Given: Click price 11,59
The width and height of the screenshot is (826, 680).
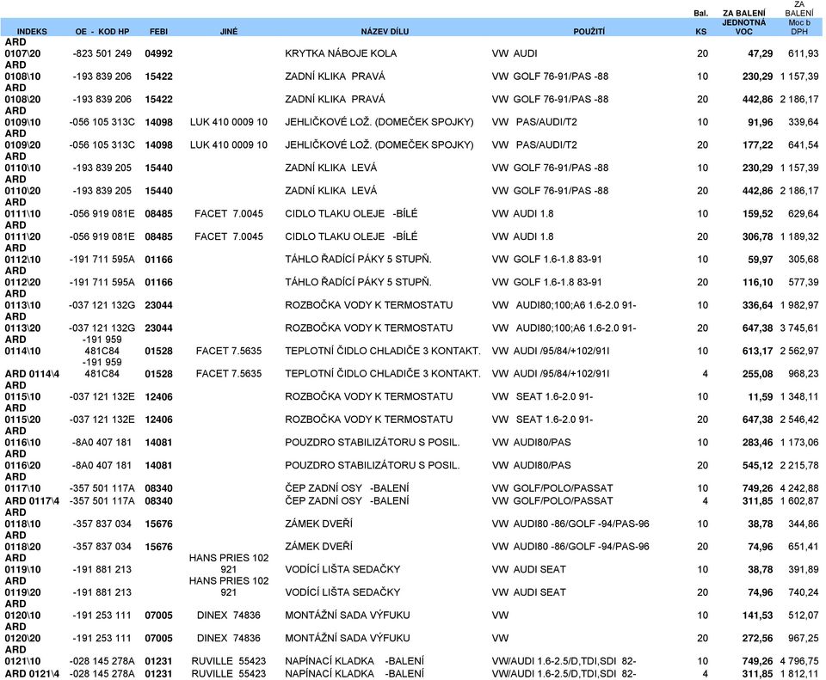Looking at the screenshot, I should (x=760, y=397).
